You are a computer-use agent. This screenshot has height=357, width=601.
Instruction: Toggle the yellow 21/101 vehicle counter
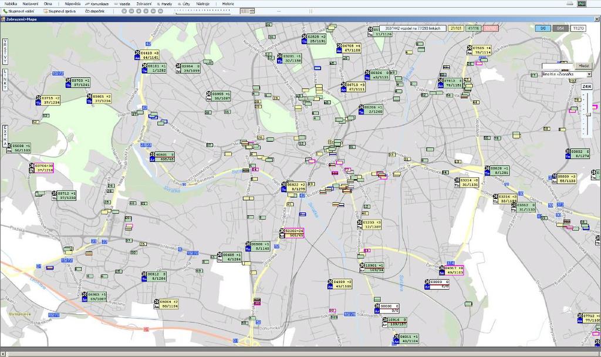coord(456,28)
